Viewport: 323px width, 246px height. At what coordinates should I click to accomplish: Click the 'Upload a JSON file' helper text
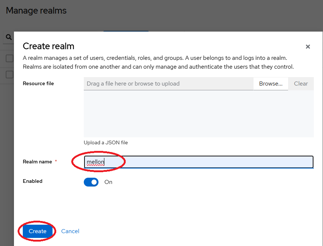click(106, 143)
